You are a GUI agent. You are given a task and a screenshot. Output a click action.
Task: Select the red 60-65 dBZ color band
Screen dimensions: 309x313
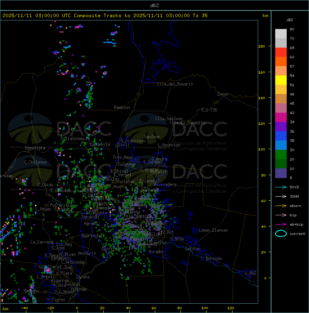coord(281,52)
